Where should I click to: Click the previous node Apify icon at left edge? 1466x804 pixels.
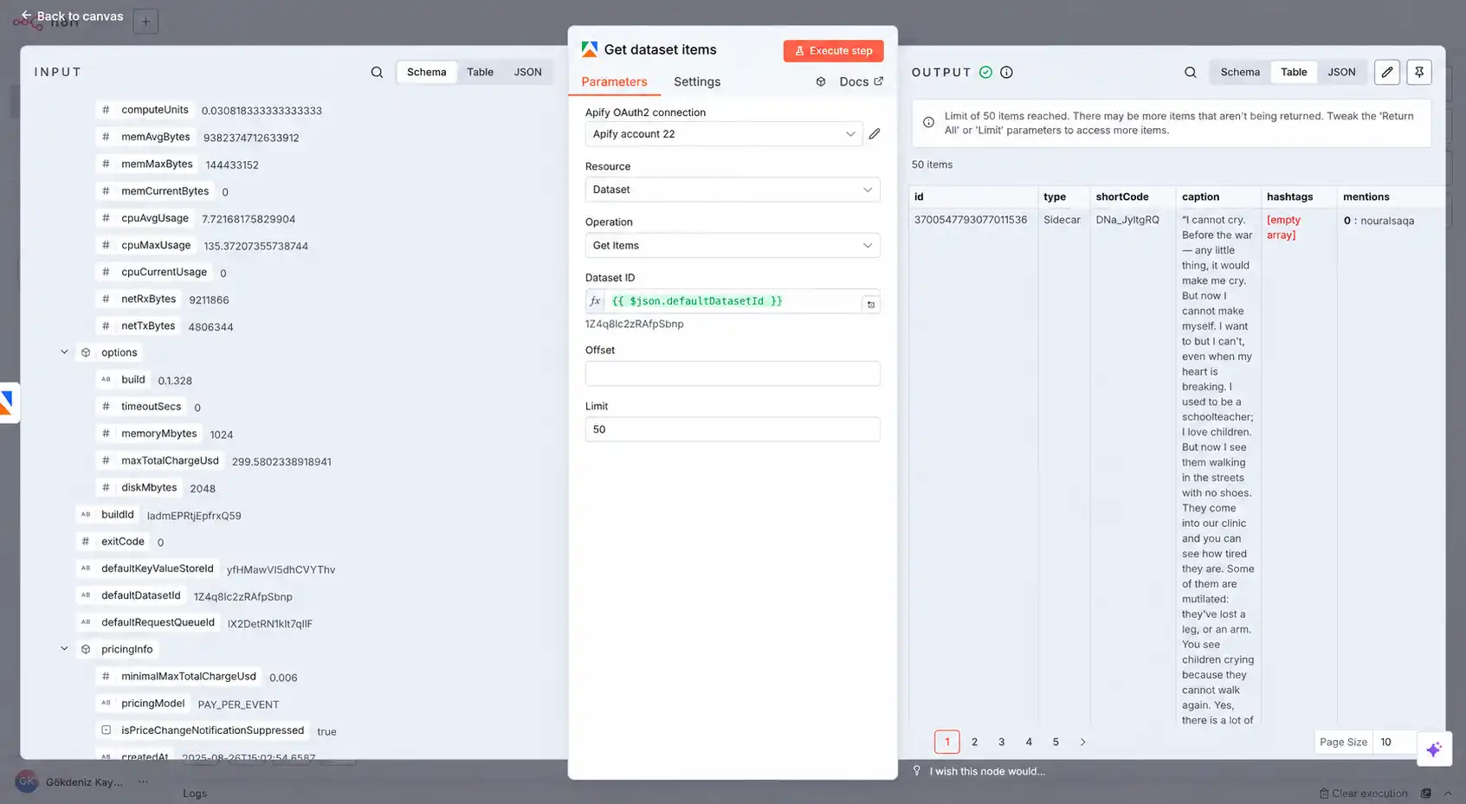[7, 402]
